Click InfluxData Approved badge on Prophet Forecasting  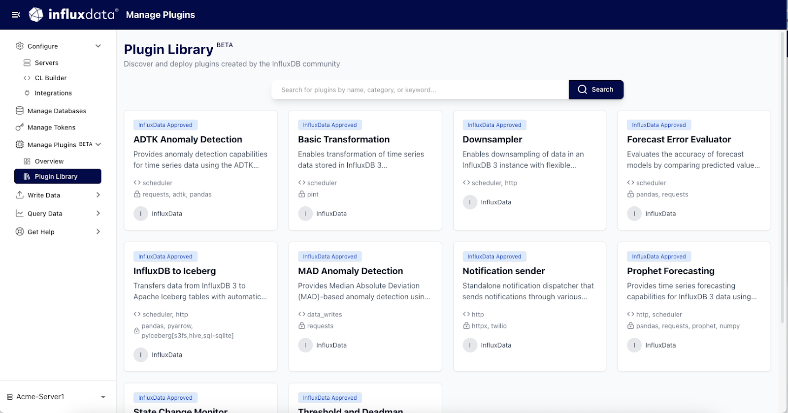659,256
